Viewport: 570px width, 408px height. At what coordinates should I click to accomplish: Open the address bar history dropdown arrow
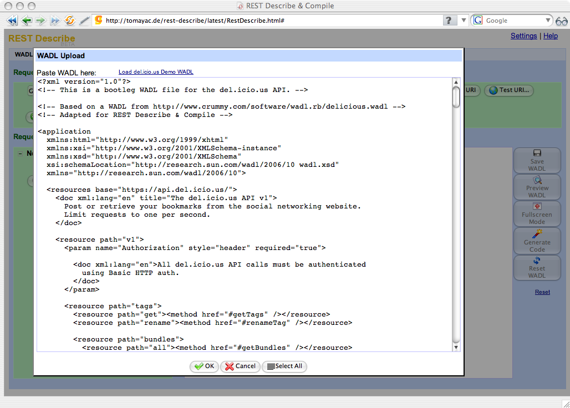pos(464,21)
